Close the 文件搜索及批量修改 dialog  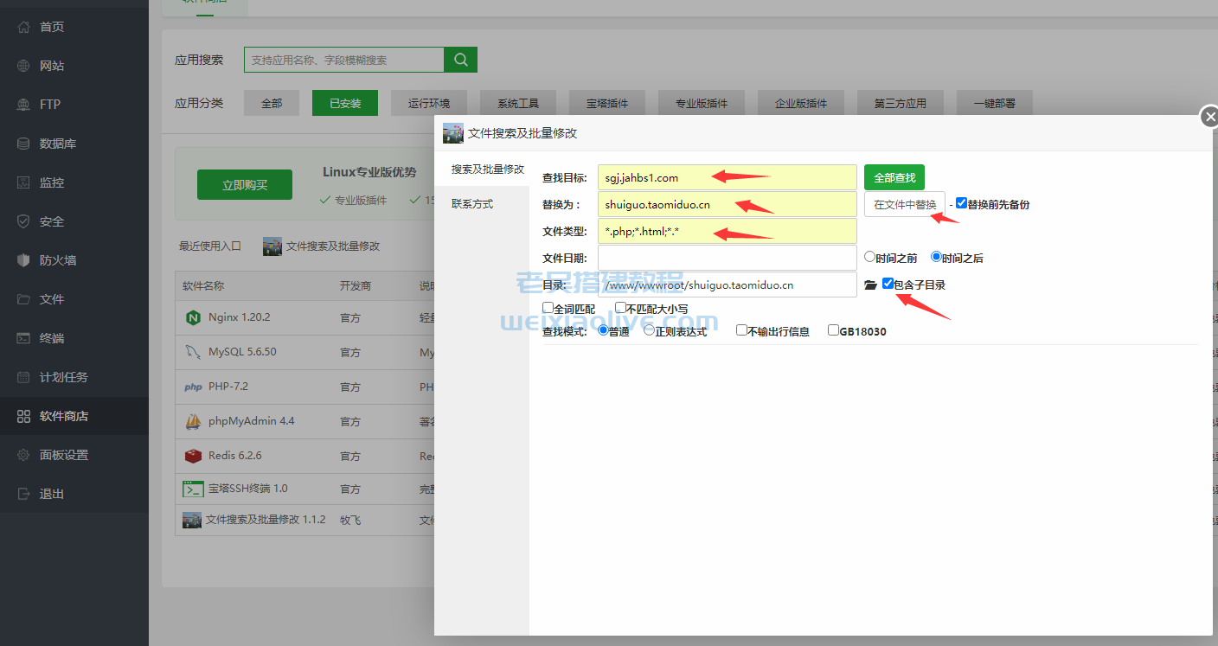(x=1209, y=117)
